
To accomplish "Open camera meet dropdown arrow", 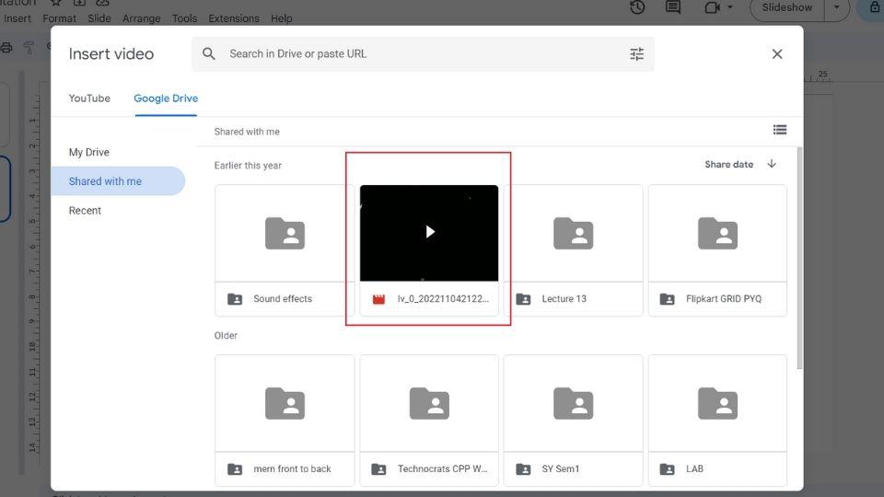I will coord(730,7).
